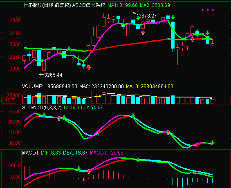Click the white MACD1 panel title
Viewport: 231px width, 188px height.
click(x=30, y=153)
